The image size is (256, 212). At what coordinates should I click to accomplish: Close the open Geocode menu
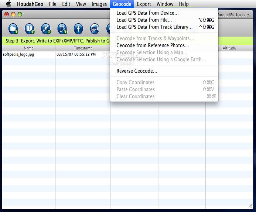pyautogui.click(x=122, y=4)
